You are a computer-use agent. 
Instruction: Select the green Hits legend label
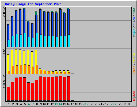134,11
